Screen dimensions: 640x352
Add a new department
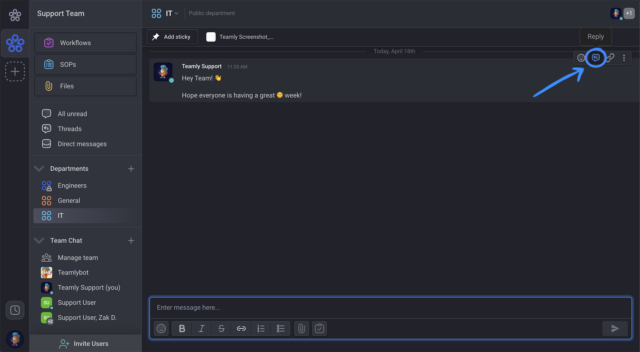[131, 169]
